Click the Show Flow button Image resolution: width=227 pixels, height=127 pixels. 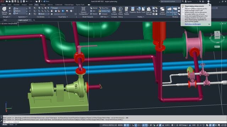coord(104,8)
